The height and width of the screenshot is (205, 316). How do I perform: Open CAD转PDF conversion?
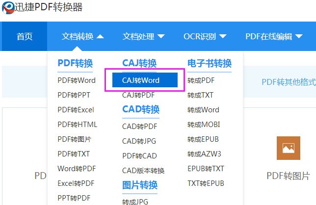140,127
